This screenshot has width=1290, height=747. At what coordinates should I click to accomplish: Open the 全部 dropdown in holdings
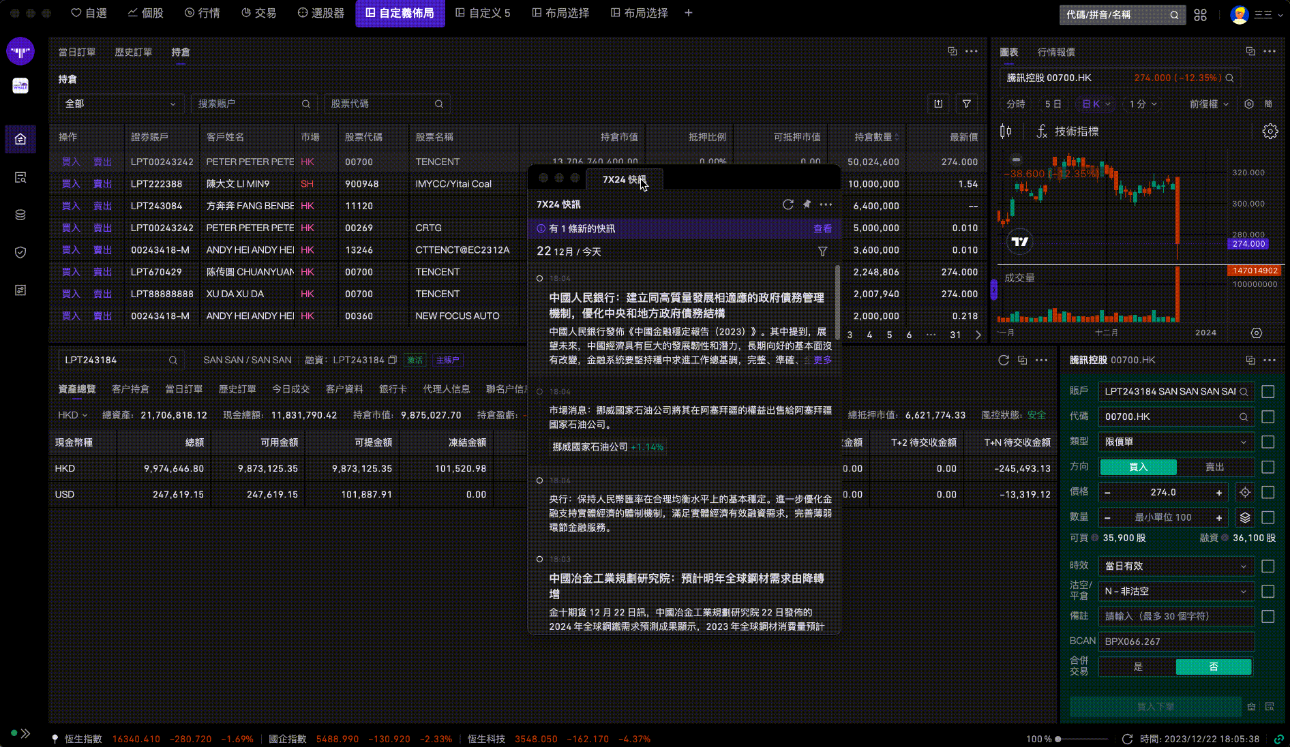[121, 104]
